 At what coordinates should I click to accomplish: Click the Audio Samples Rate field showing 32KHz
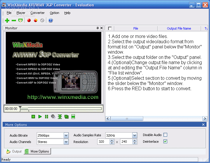click(119, 135)
